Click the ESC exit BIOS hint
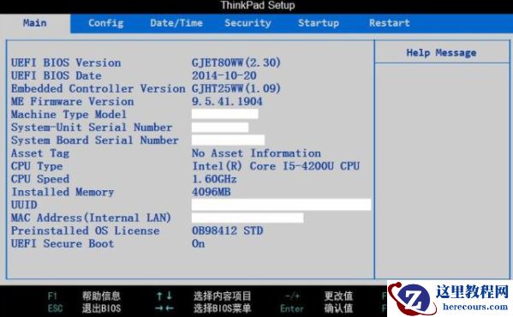This screenshot has height=317, width=513. (85, 308)
